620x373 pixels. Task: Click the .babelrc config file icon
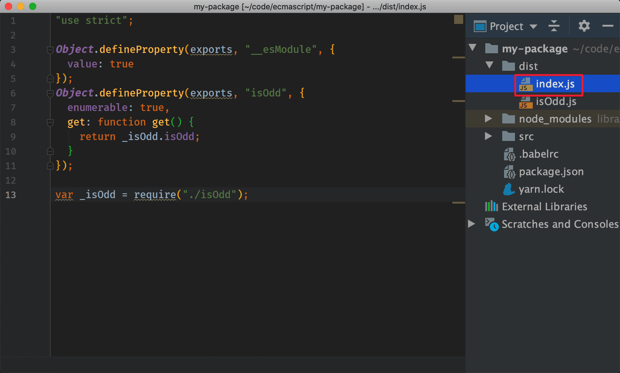click(510, 154)
